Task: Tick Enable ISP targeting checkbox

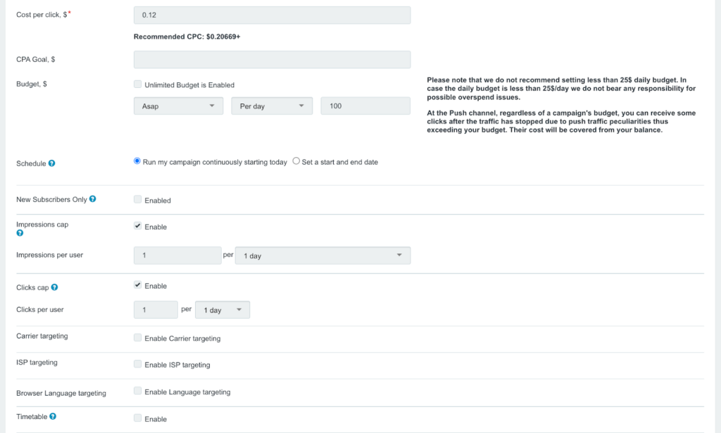Action: click(x=138, y=365)
